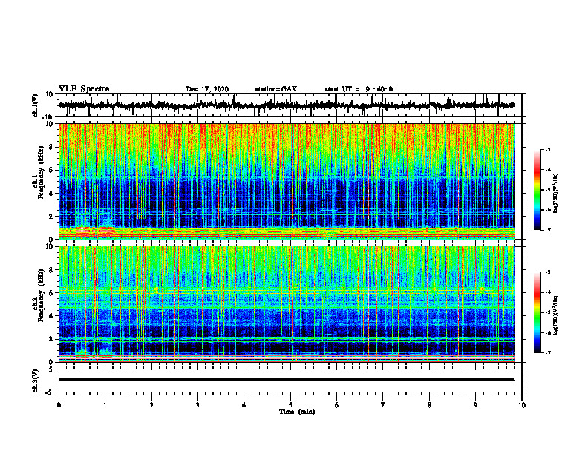
Task: Click the "2" minute tick on the time axis
Action: pyautogui.click(x=151, y=405)
